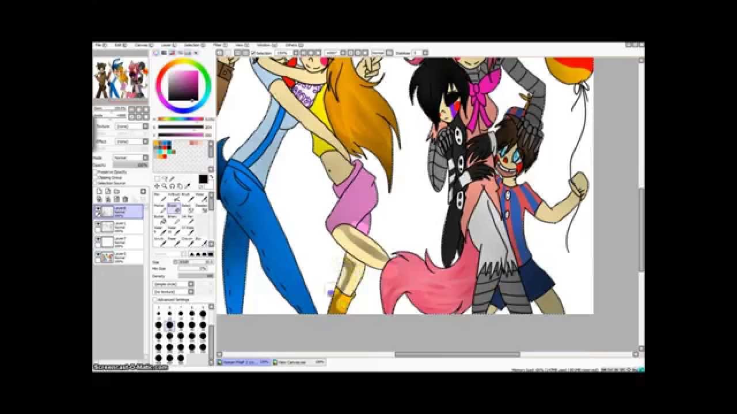The width and height of the screenshot is (737, 414).
Task: Select the Lasso tool
Action: point(165,178)
